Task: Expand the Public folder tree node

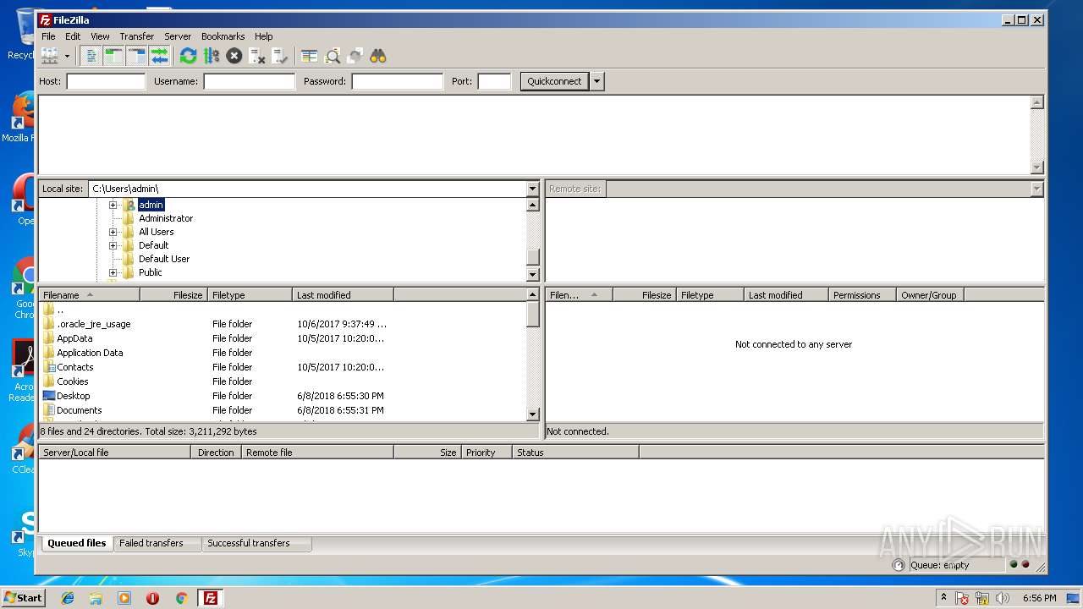Action: click(x=113, y=272)
